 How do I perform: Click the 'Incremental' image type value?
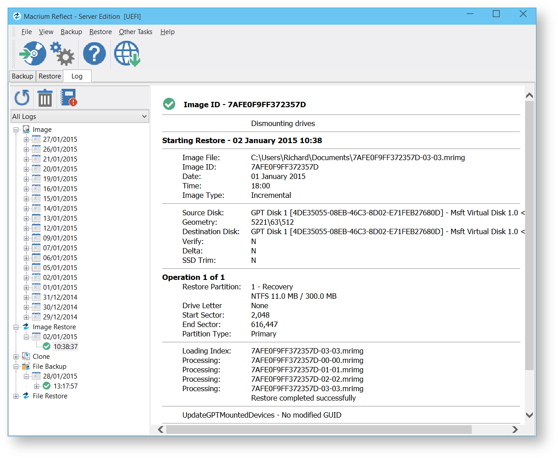tap(271, 195)
